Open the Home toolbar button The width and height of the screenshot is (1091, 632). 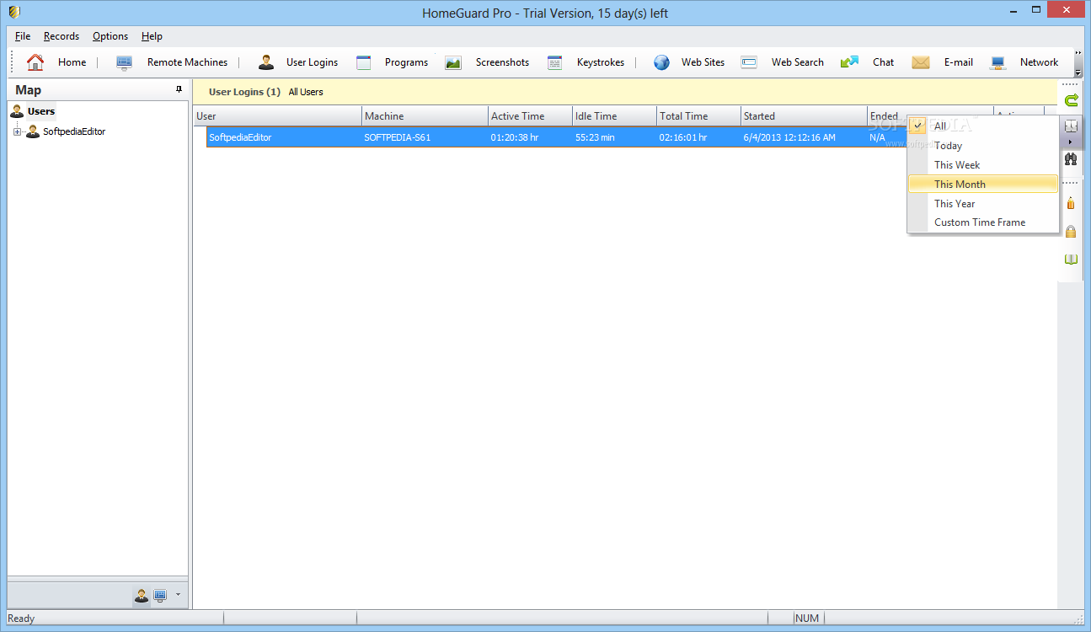coord(56,62)
